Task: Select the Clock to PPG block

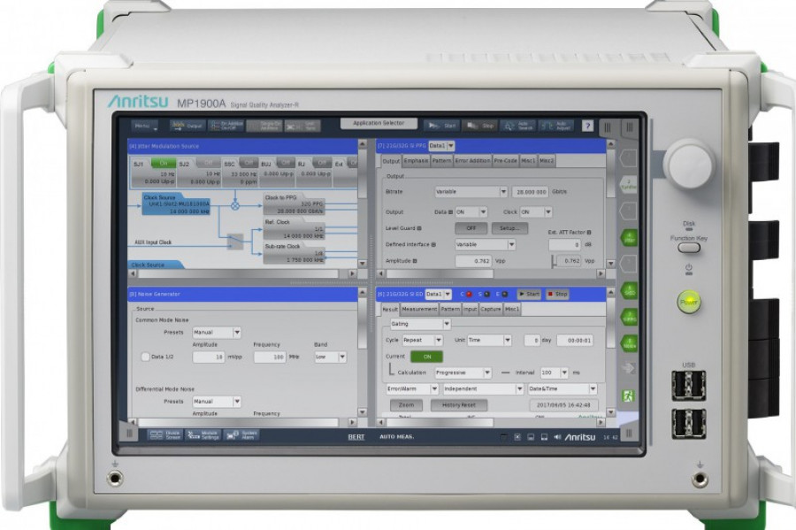Action: pos(294,204)
